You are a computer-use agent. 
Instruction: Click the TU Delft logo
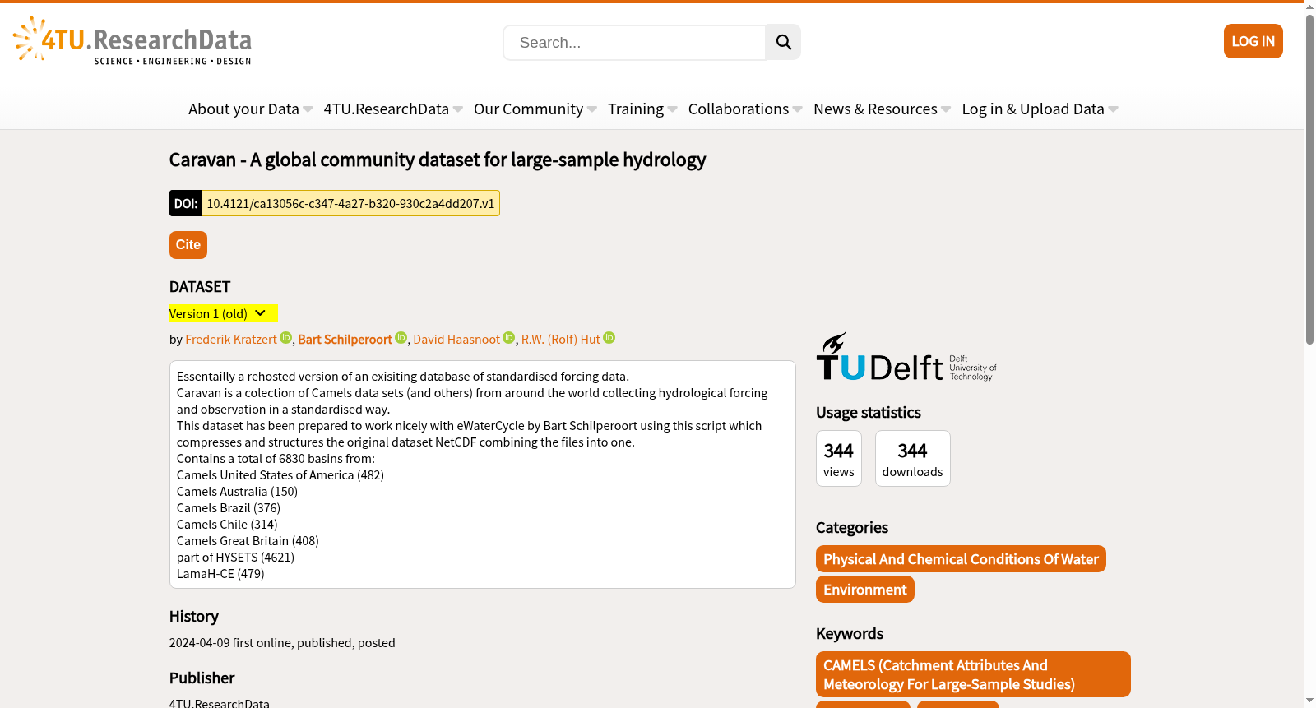(906, 357)
